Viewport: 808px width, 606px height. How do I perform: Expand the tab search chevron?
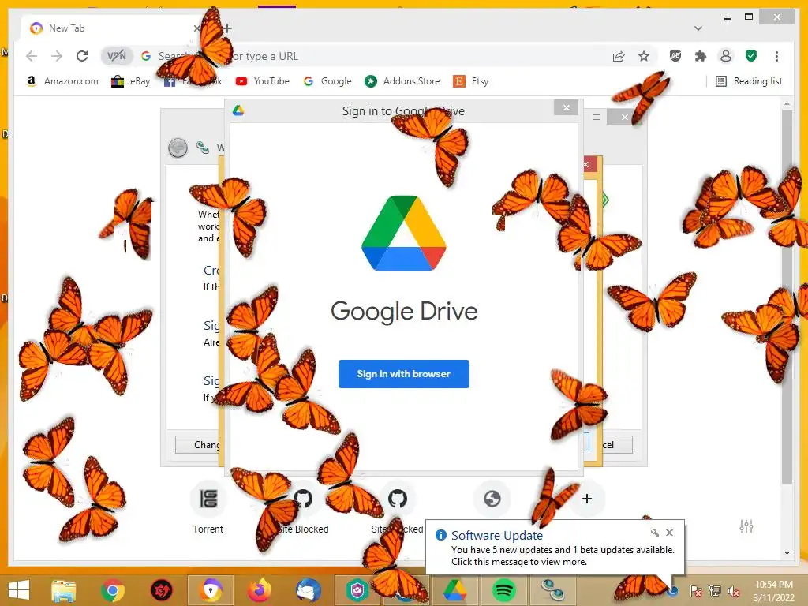(x=698, y=28)
